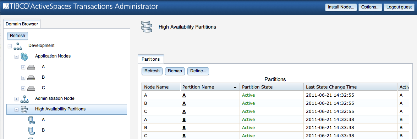Image resolution: width=417 pixels, height=139 pixels.
Task: Open partition A link in node C row
Action: click(184, 111)
